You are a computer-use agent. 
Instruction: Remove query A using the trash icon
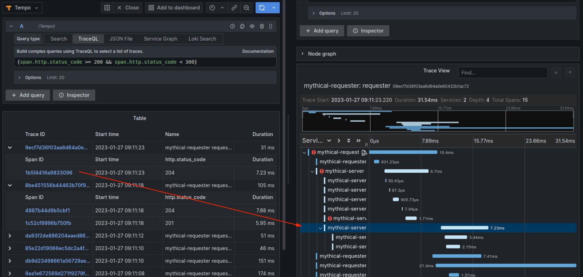[262, 26]
